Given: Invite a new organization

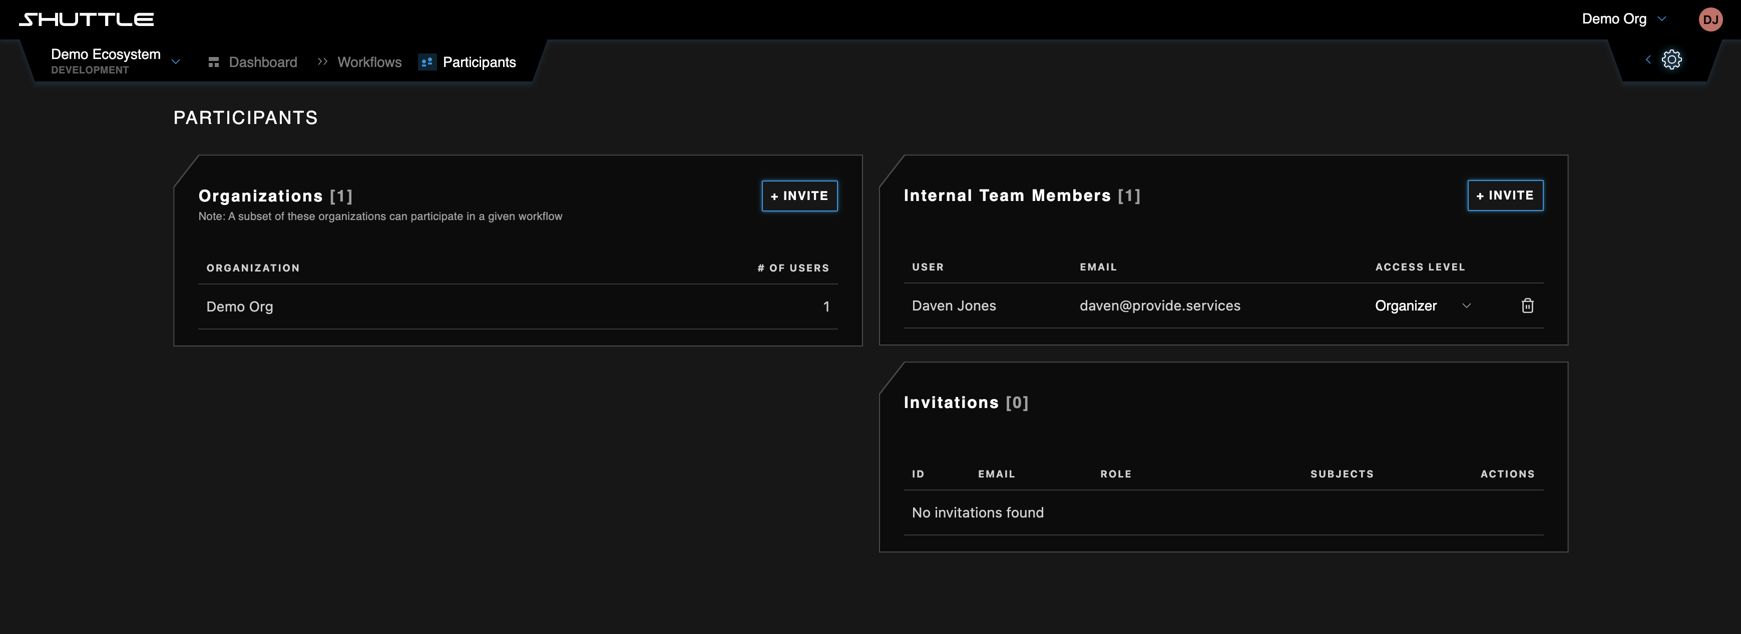Looking at the screenshot, I should click(x=799, y=196).
